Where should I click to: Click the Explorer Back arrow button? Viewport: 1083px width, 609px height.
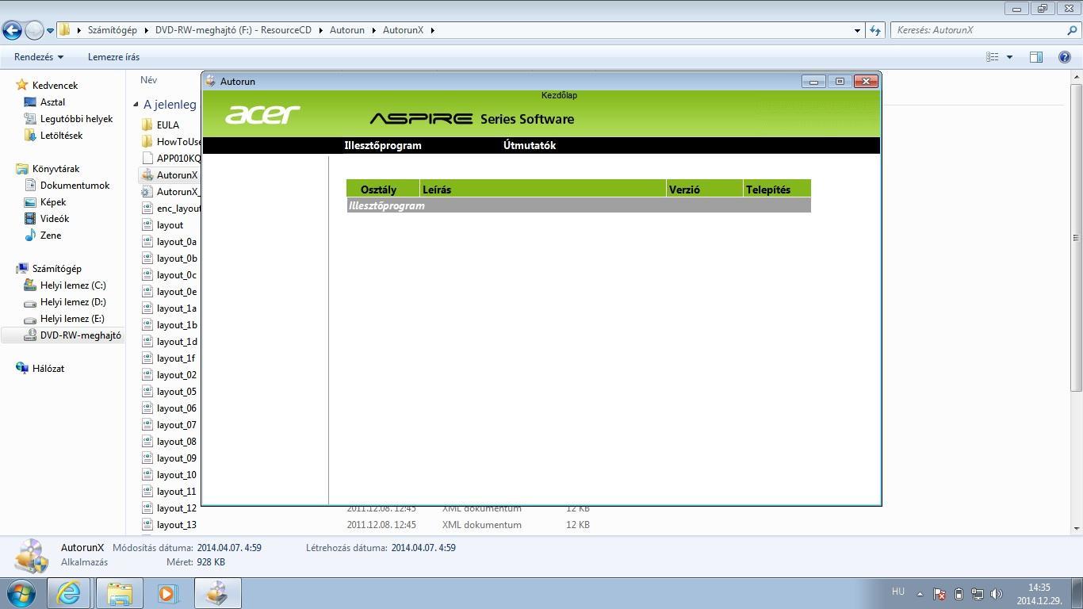click(12, 30)
